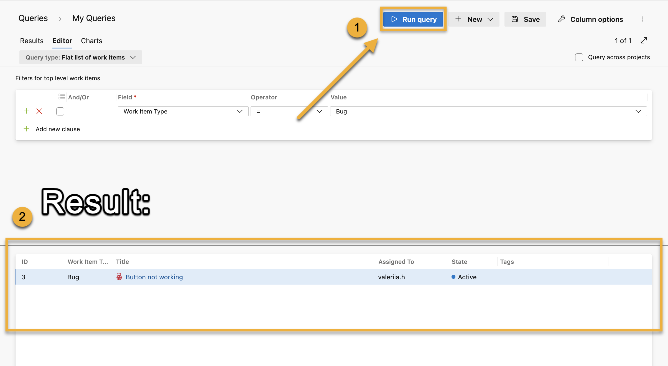Click the clause grouping list icon
This screenshot has width=668, height=366.
(x=61, y=97)
